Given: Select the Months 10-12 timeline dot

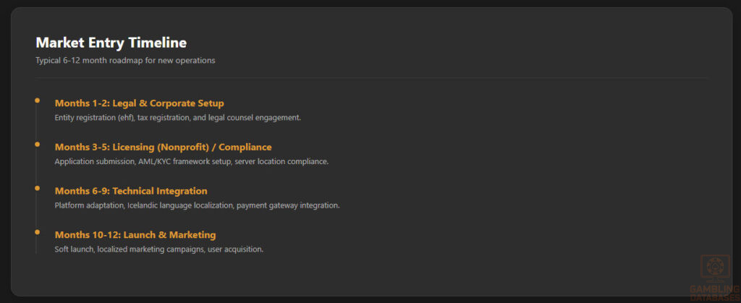Looking at the screenshot, I should (38, 231).
